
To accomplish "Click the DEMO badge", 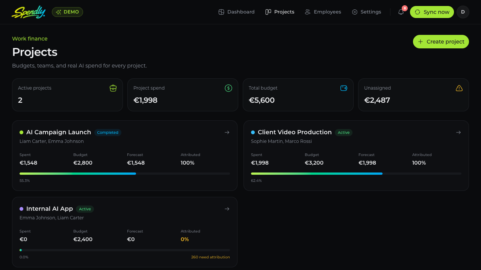I will [x=67, y=12].
